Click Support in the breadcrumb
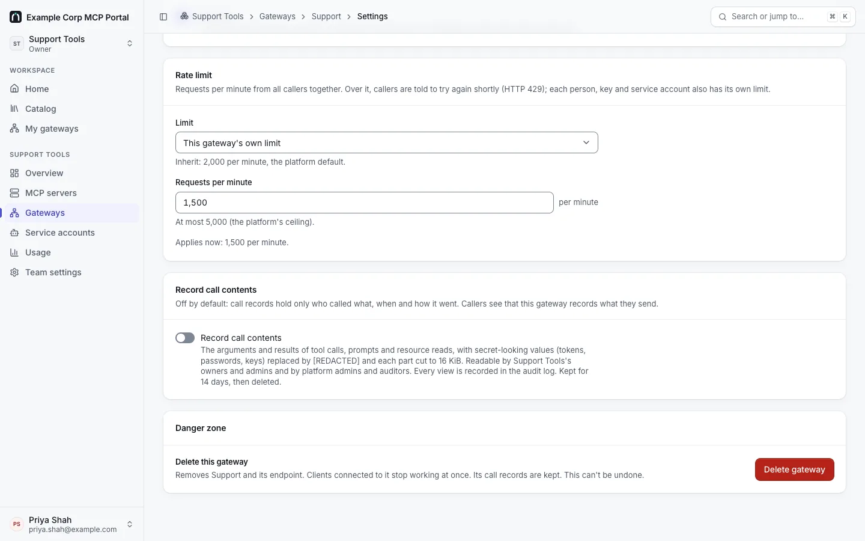The width and height of the screenshot is (865, 541). pyautogui.click(x=326, y=16)
